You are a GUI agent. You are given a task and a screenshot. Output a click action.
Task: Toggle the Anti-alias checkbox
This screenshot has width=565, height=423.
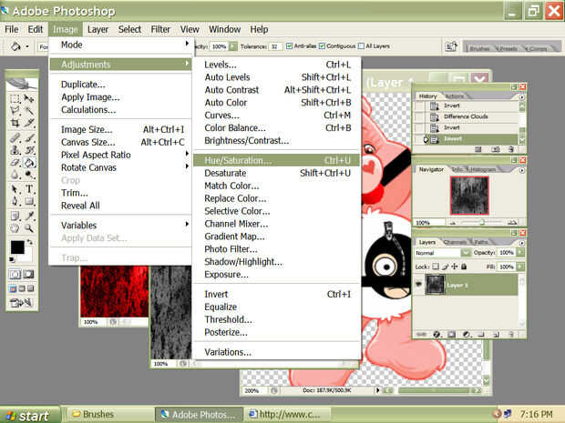click(289, 45)
